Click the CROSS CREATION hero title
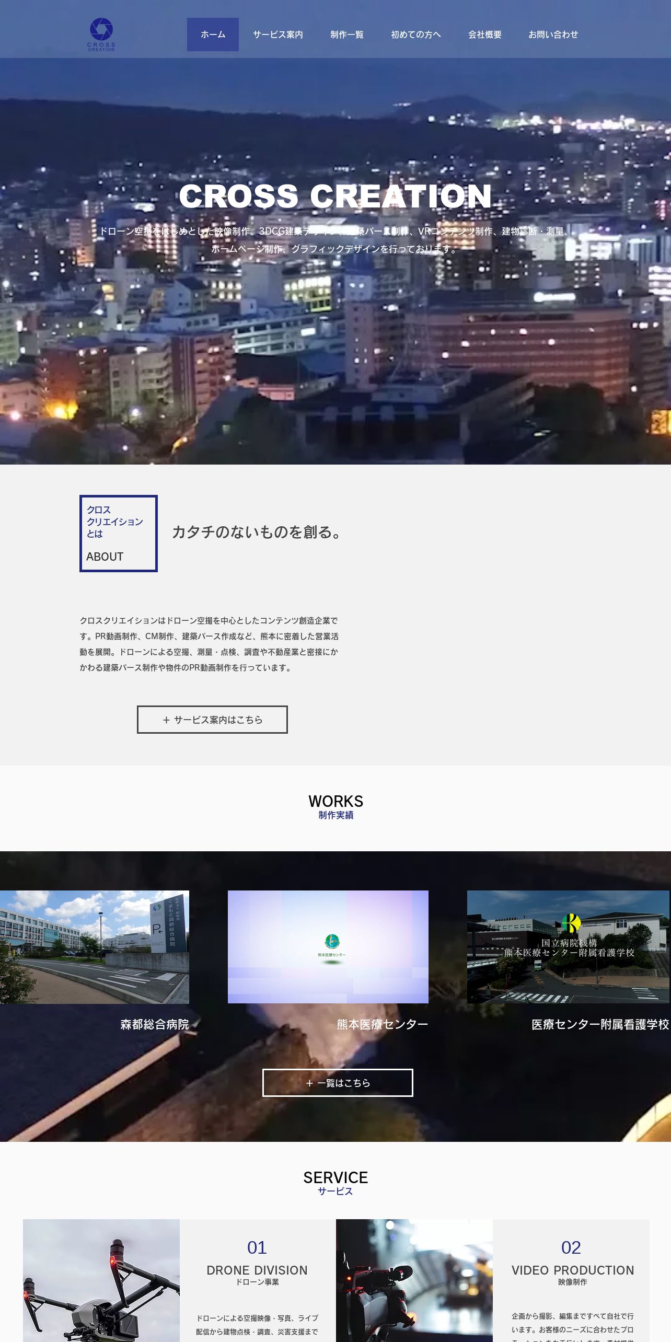 point(335,196)
